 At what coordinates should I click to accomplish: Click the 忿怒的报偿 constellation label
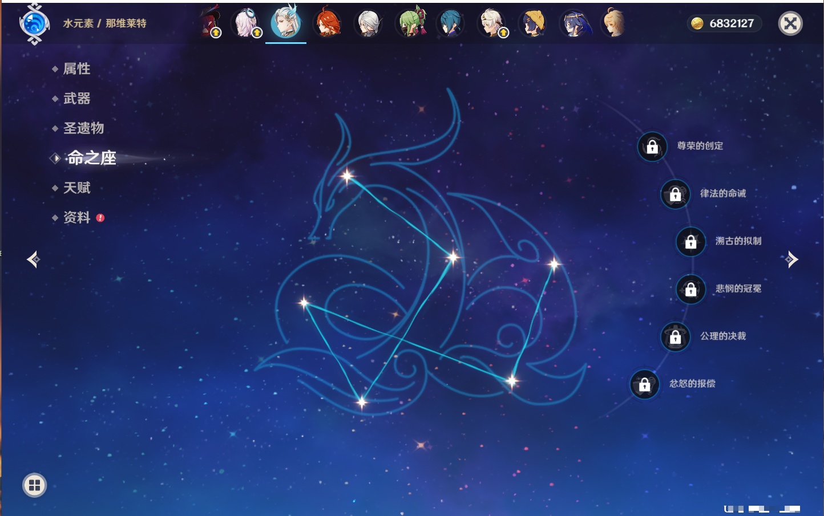click(692, 384)
